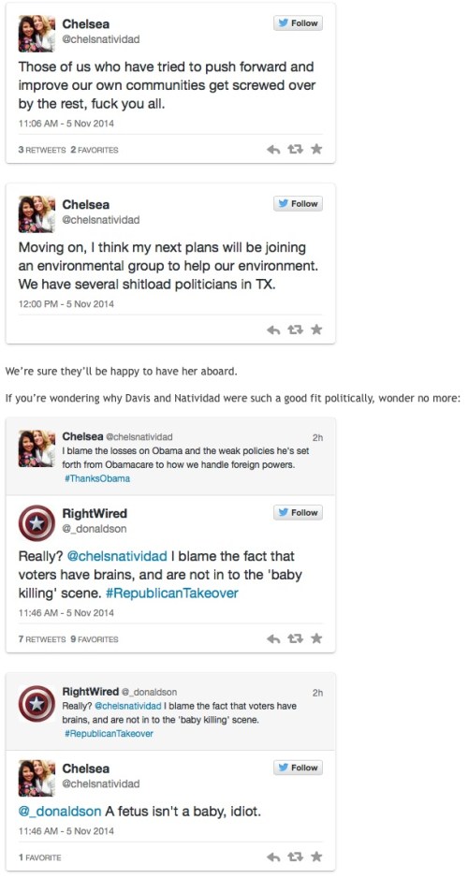
Task: Retweet the 12:00 PM Chelsea tweet
Action: [x=294, y=330]
